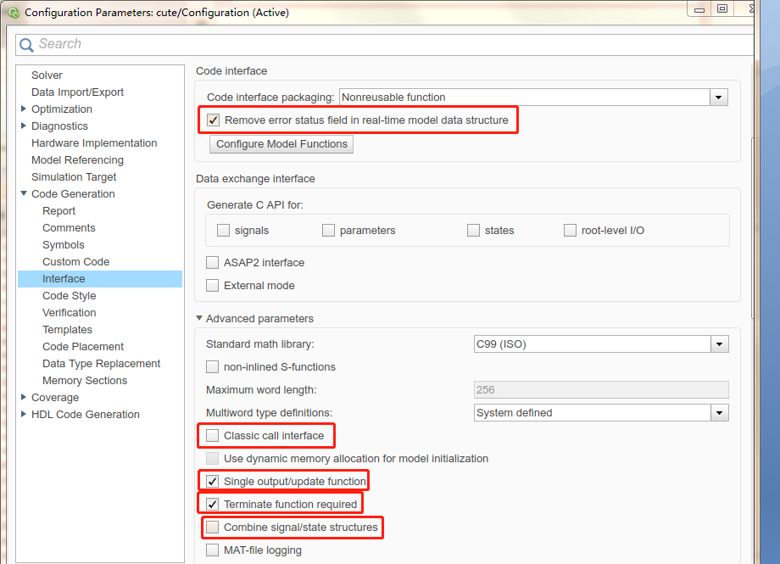The width and height of the screenshot is (780, 564).
Task: Open Code interface packaging dropdown
Action: pos(719,97)
